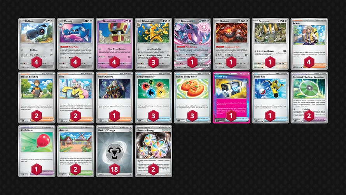Screen dimensions: 346x195
Task: Select the Buddy-Buddy Poffin card
Action: [x=192, y=97]
